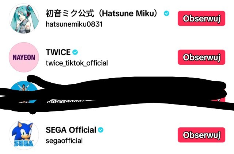Screen dimensions: 234x154
Task: Select the TWICE account name
Action: (58, 52)
